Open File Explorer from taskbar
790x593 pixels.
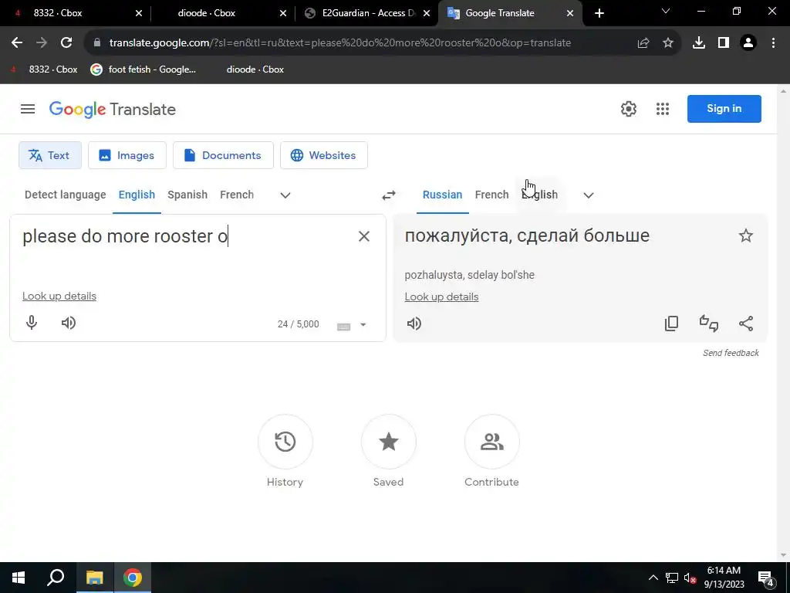[94, 578]
